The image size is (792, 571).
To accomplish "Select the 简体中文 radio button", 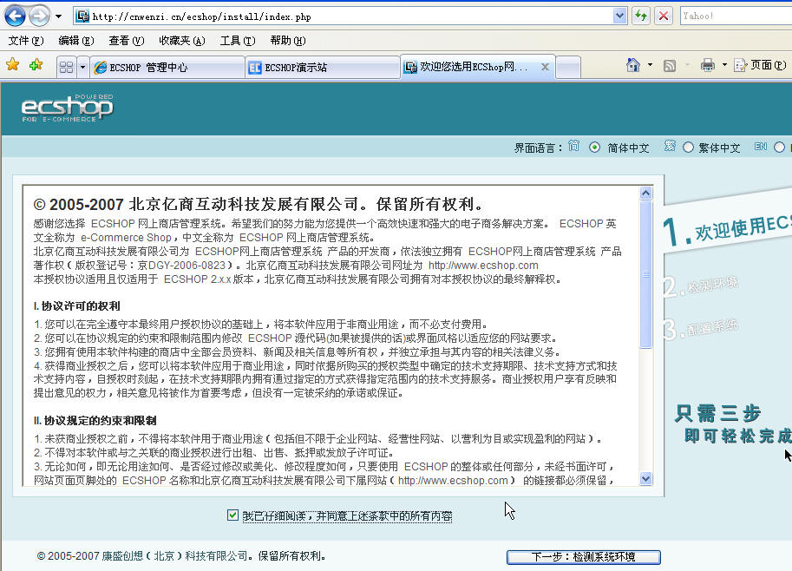I will click(x=595, y=148).
